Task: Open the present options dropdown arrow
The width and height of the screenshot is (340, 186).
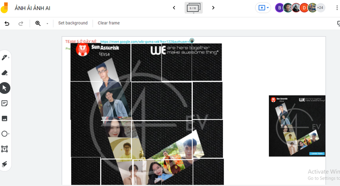Action: pos(268,8)
